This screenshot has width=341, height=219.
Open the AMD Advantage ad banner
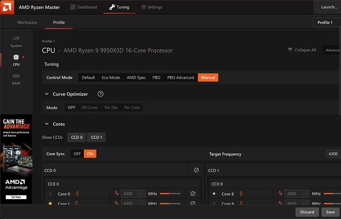[16, 159]
